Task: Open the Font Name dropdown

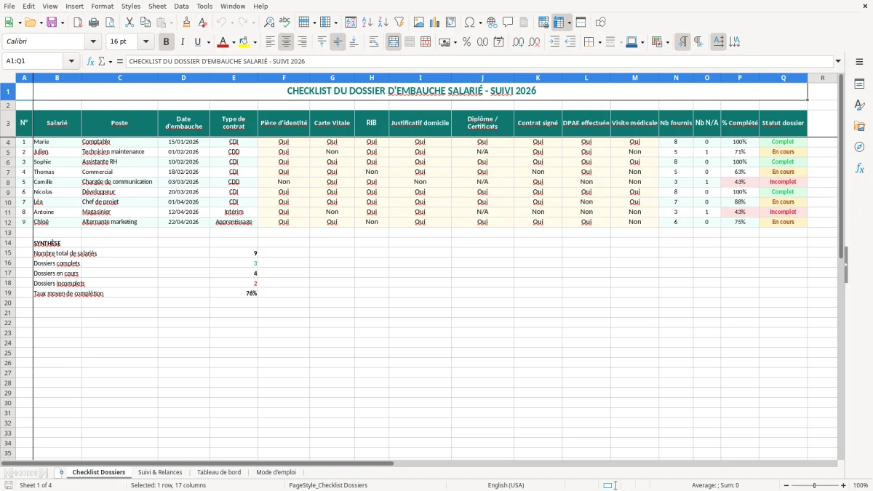Action: (x=93, y=42)
